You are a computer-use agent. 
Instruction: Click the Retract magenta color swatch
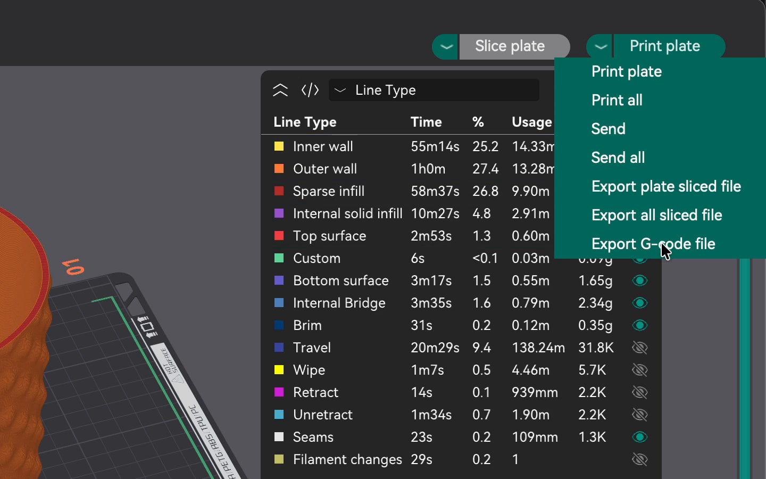tap(279, 392)
